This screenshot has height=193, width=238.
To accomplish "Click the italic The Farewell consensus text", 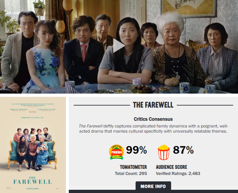I will coord(90,126).
